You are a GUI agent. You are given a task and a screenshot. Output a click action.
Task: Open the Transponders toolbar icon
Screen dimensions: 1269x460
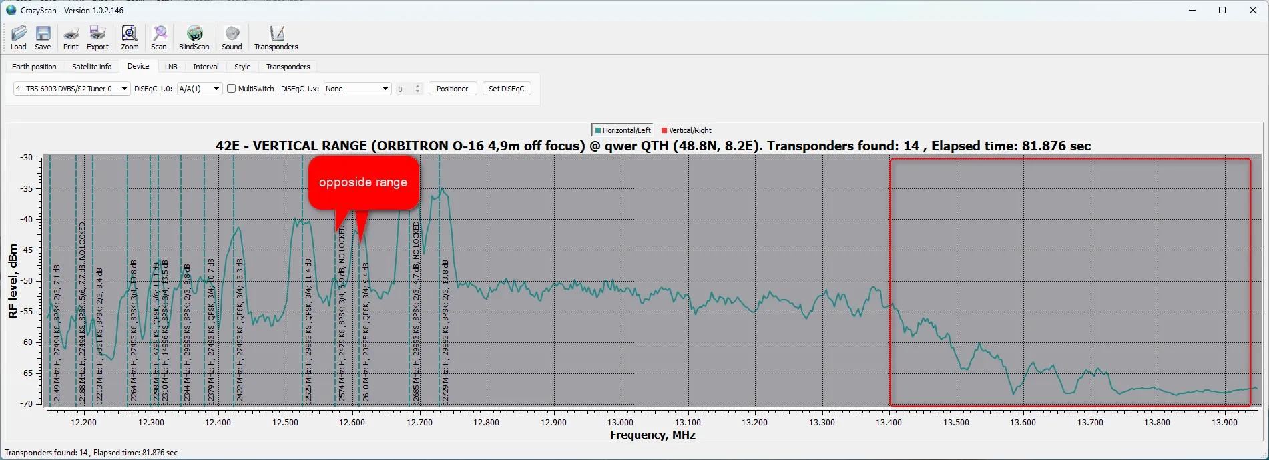[x=276, y=37]
